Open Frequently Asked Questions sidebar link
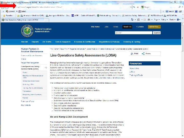This screenshot has height=138, width=184. (32, 95)
